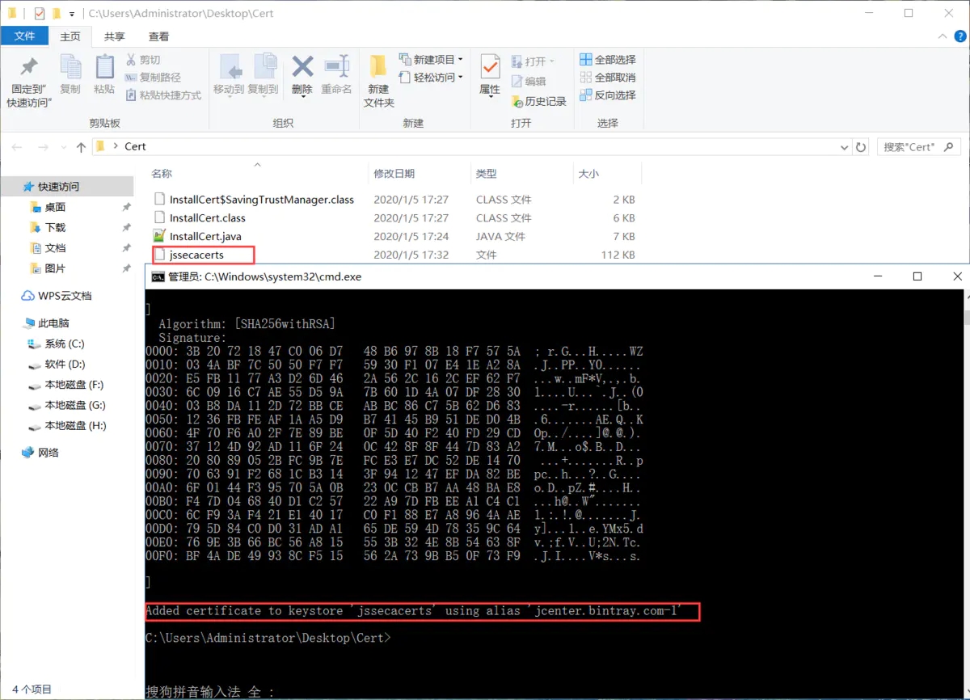Open drive 本地磁盘 (F:)
970x700 pixels.
pos(74,384)
